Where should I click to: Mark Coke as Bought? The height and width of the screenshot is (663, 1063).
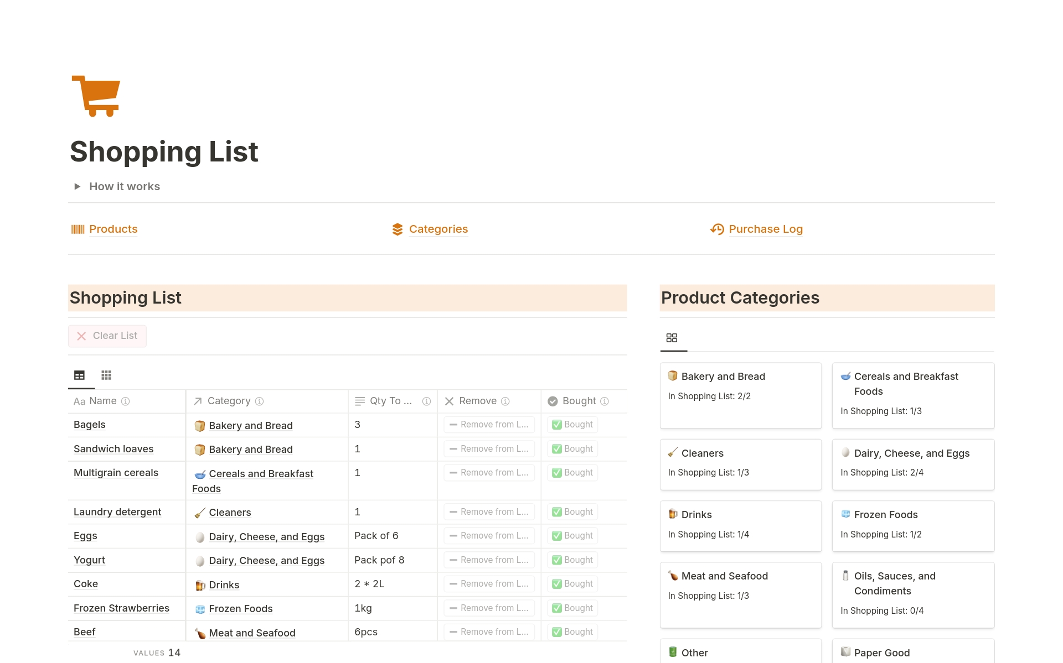pyautogui.click(x=572, y=584)
